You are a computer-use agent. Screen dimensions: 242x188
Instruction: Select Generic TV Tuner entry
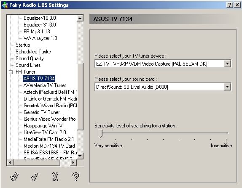[41, 112]
